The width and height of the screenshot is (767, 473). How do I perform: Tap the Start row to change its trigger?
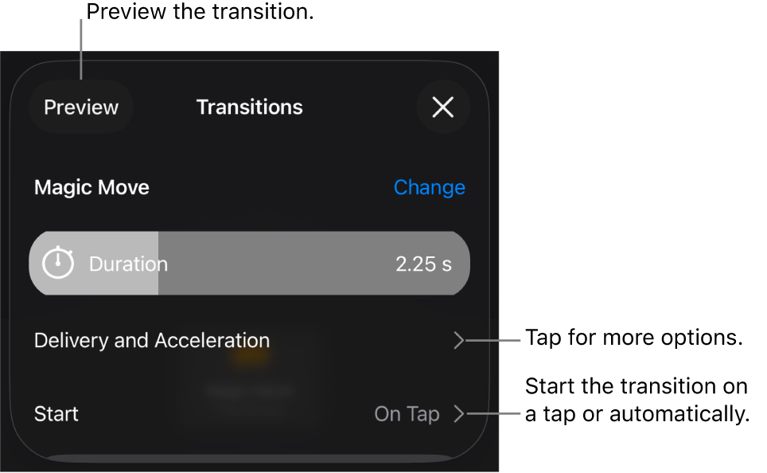(x=239, y=415)
